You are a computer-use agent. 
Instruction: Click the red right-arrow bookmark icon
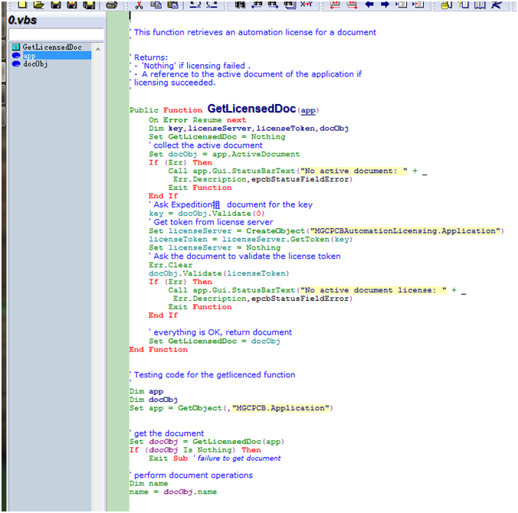[x=352, y=5]
